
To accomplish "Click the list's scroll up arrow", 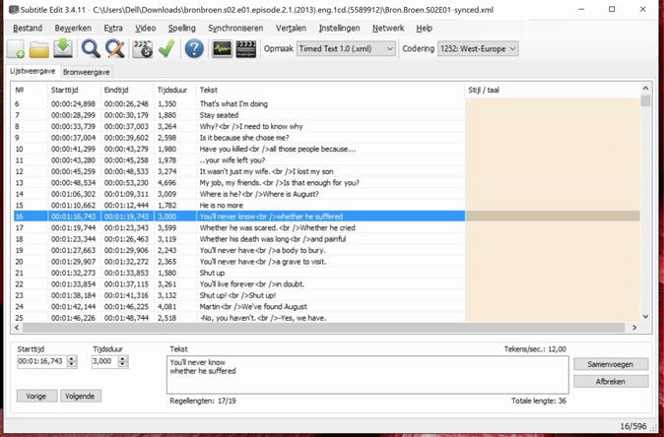I will tap(645, 89).
